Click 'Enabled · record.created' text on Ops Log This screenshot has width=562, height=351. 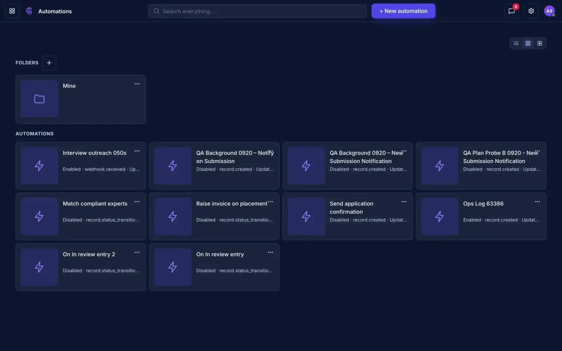[x=490, y=220]
